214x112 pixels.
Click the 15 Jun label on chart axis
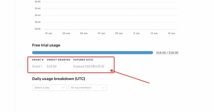tap(172, 33)
